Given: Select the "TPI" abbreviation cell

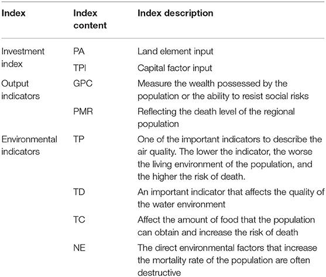Looking at the screenshot, I should (x=80, y=68).
